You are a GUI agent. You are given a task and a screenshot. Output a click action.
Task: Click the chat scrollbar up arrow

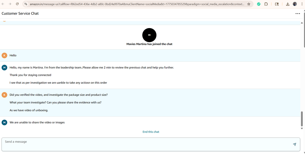click(x=302, y=23)
